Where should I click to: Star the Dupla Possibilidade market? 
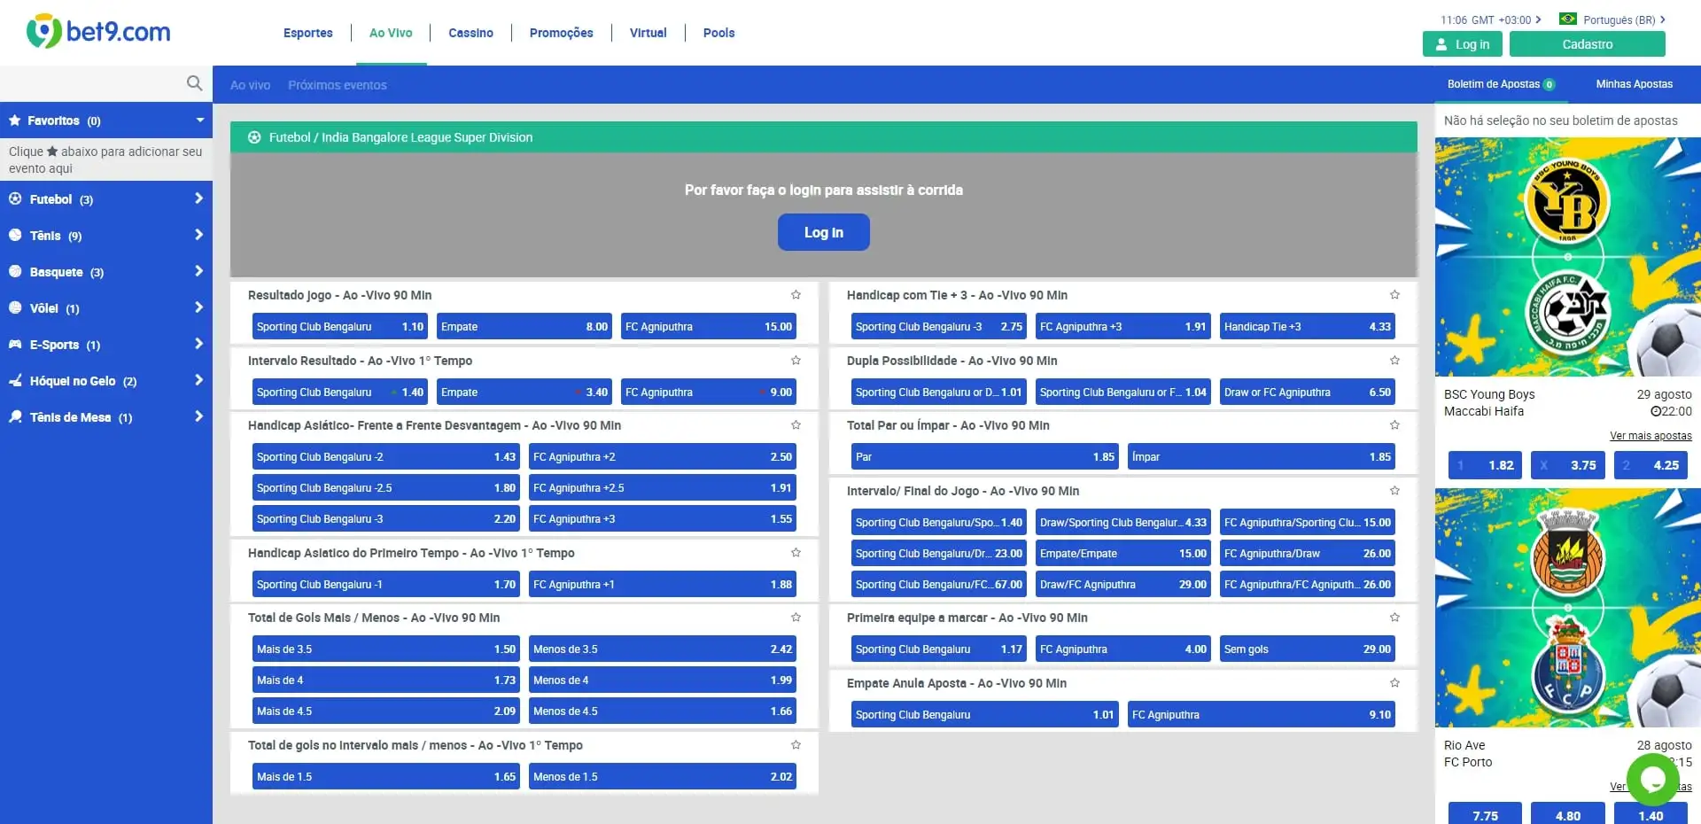pyautogui.click(x=1394, y=361)
